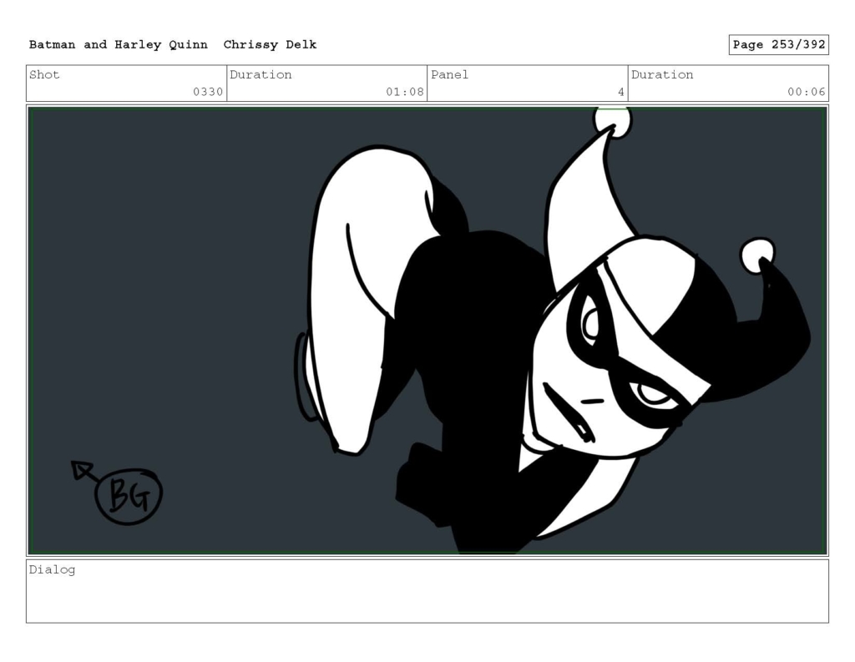Screen dimensions: 855x662
Task: Click the Harley Quinn storyboard panel drawing
Action: click(427, 331)
